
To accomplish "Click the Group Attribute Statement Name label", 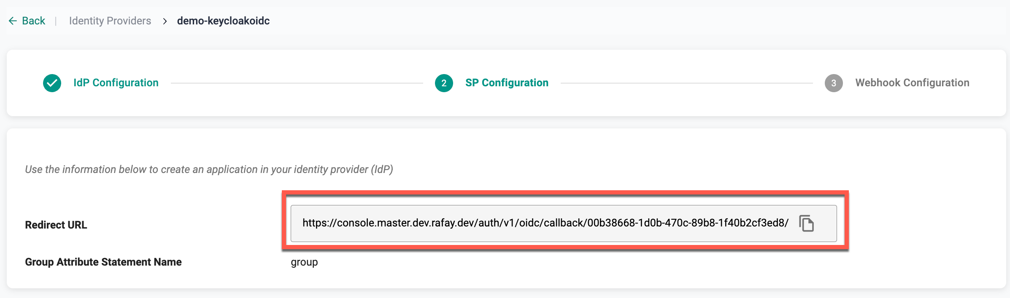I will [x=103, y=262].
